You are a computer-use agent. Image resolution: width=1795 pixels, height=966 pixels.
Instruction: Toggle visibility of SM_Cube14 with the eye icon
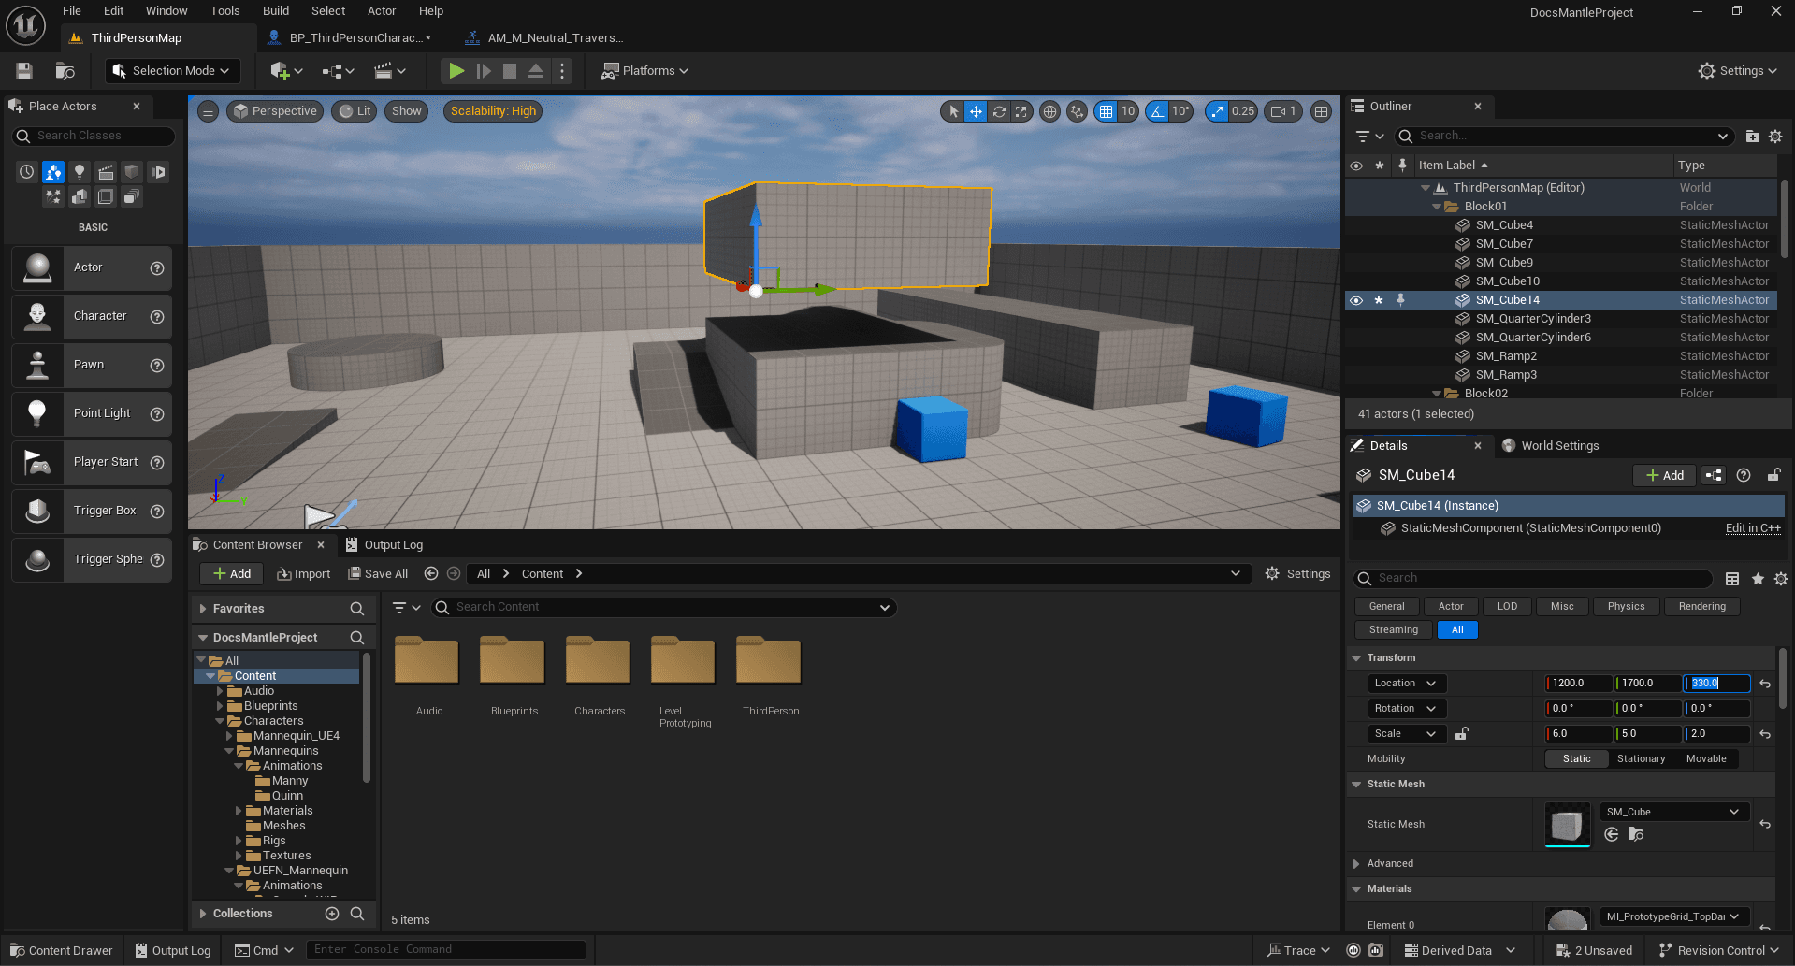coord(1356,300)
